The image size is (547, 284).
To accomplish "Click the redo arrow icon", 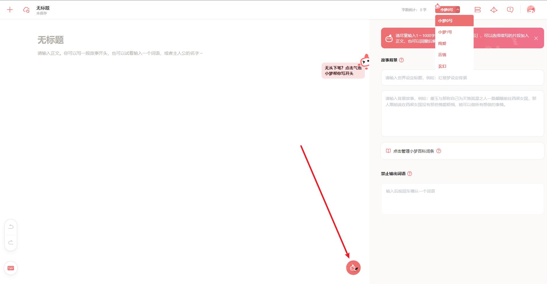I will click(11, 242).
